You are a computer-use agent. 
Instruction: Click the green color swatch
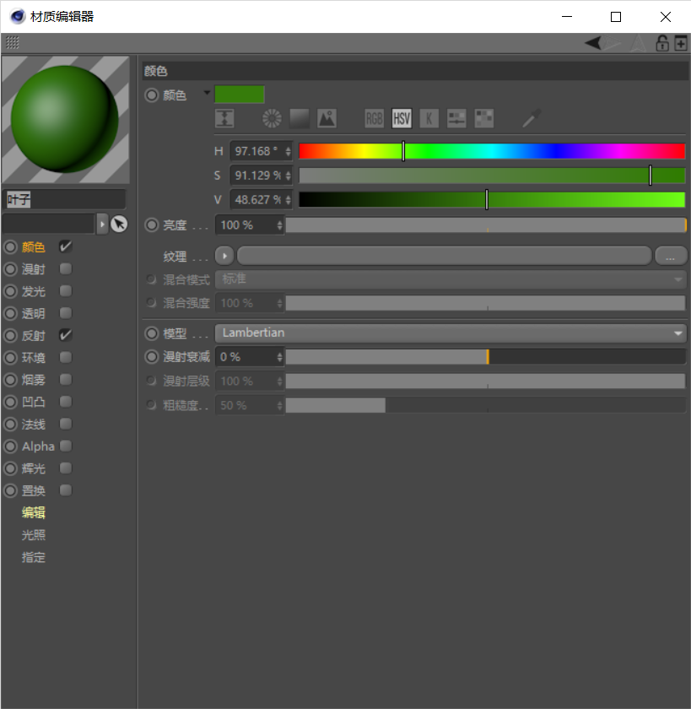point(241,94)
